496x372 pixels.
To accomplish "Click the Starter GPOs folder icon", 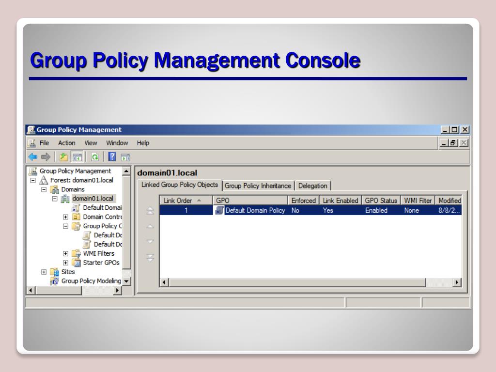I will click(x=76, y=263).
